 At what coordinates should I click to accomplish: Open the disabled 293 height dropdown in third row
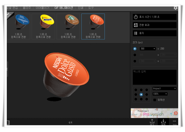pos(168,61)
